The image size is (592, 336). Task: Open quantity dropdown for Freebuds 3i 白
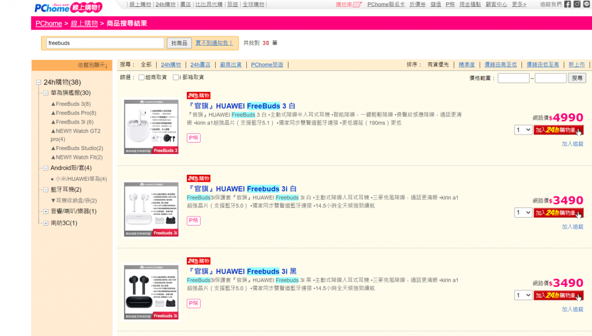(523, 212)
